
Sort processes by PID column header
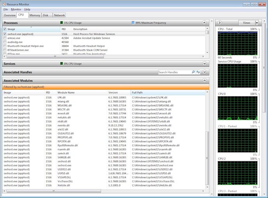click(x=66, y=29)
